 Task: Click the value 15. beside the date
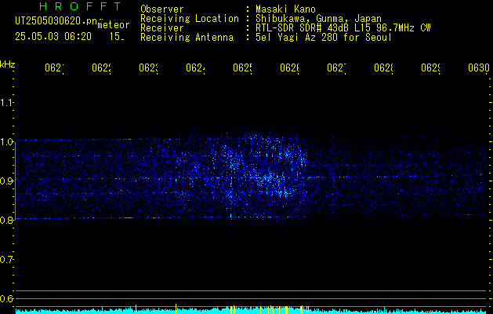pos(117,37)
